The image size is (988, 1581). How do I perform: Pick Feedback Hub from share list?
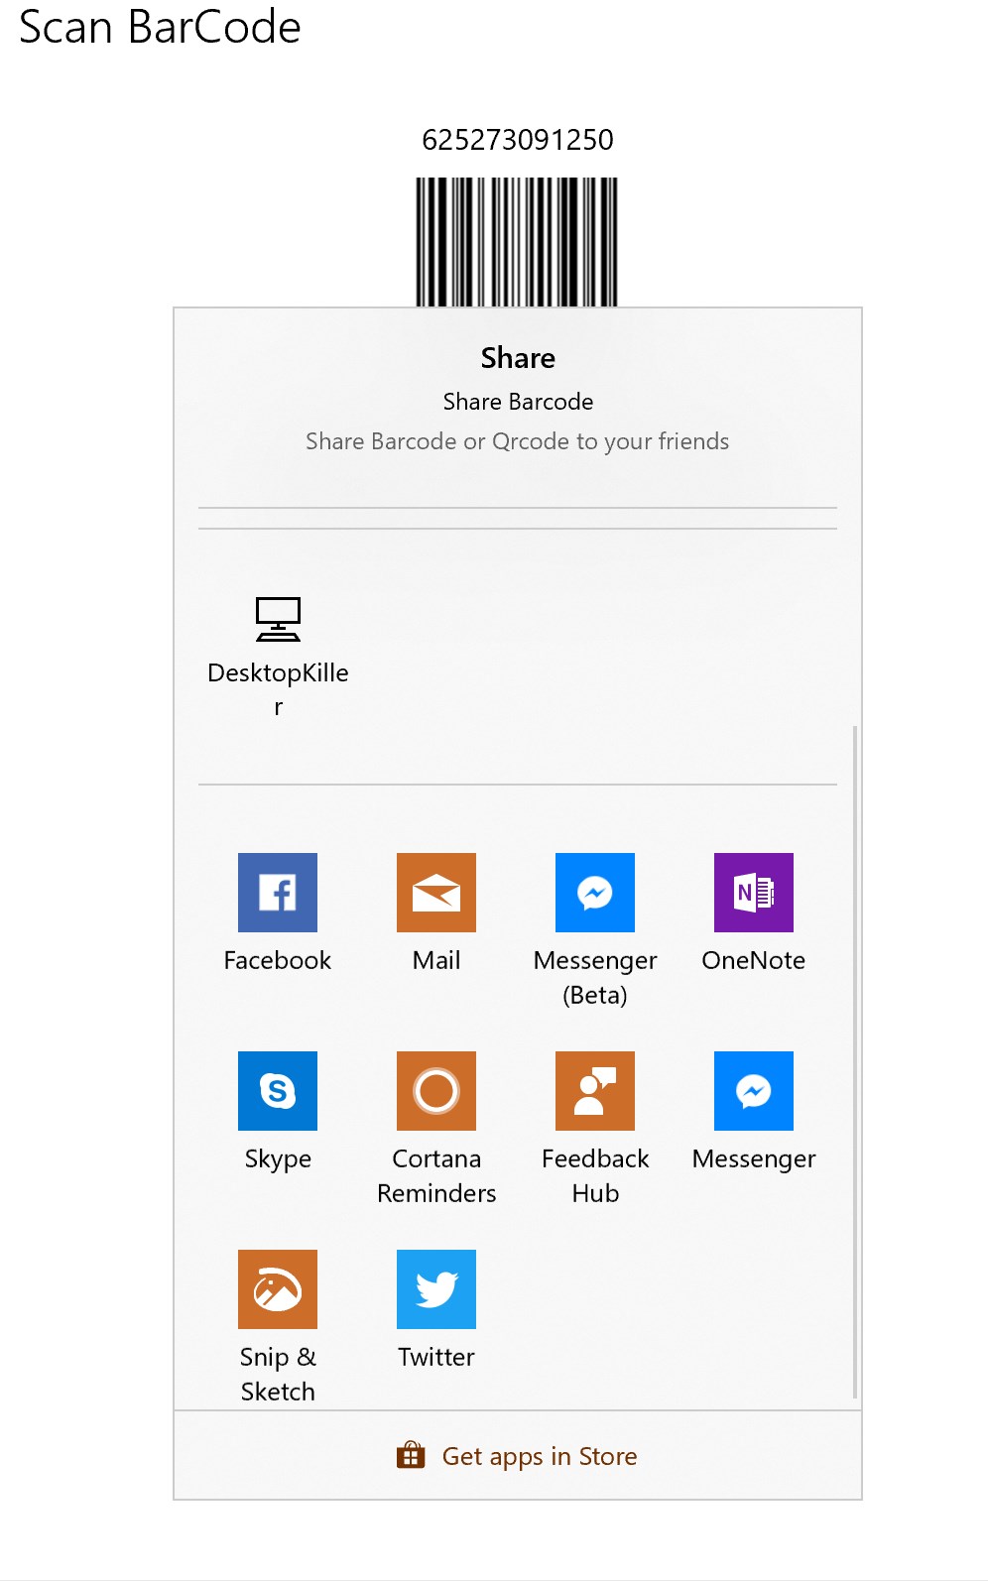click(x=595, y=1128)
